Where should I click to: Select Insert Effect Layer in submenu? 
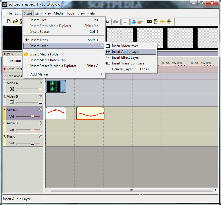point(130,57)
